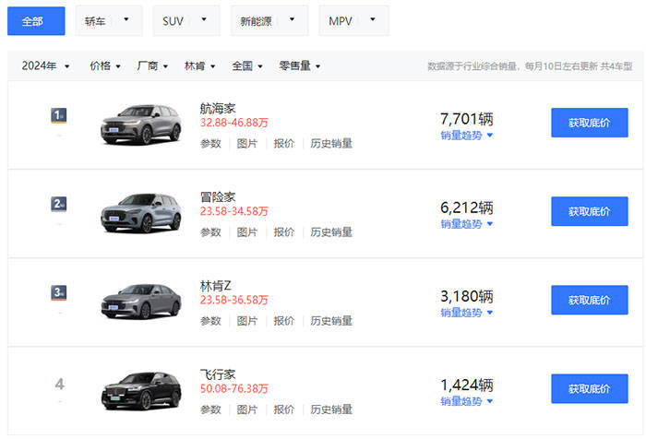646x439 pixels.
Task: Click the 50.08-76.38万 price text
Action: pyautogui.click(x=234, y=389)
